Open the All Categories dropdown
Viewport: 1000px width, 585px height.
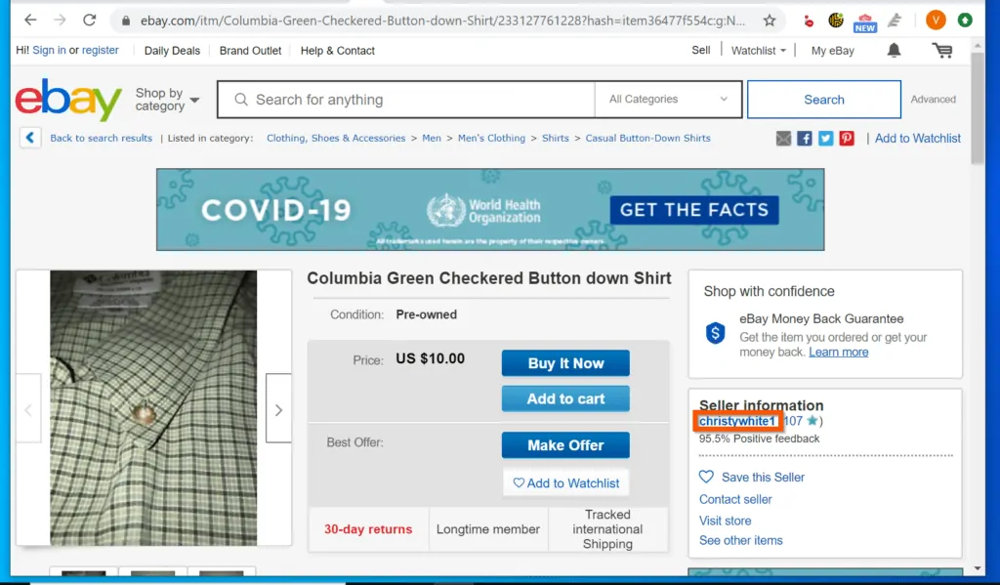668,100
